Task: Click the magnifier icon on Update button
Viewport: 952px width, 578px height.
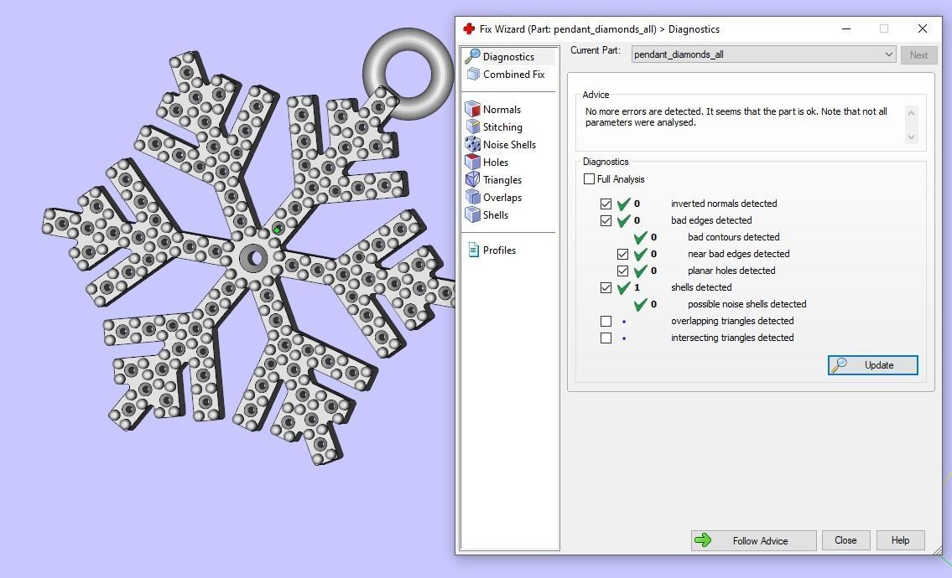Action: point(839,365)
